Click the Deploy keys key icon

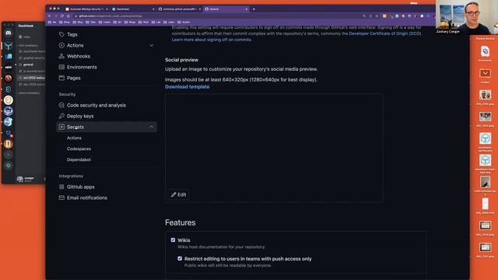[61, 116]
